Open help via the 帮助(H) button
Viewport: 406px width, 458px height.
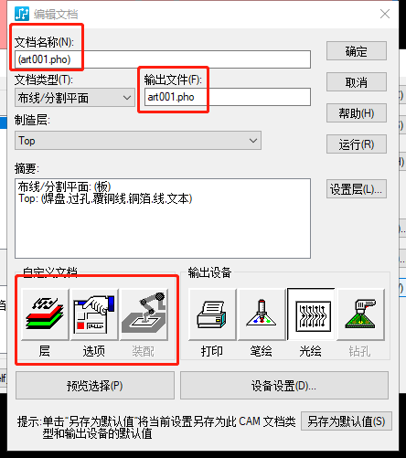pos(357,113)
